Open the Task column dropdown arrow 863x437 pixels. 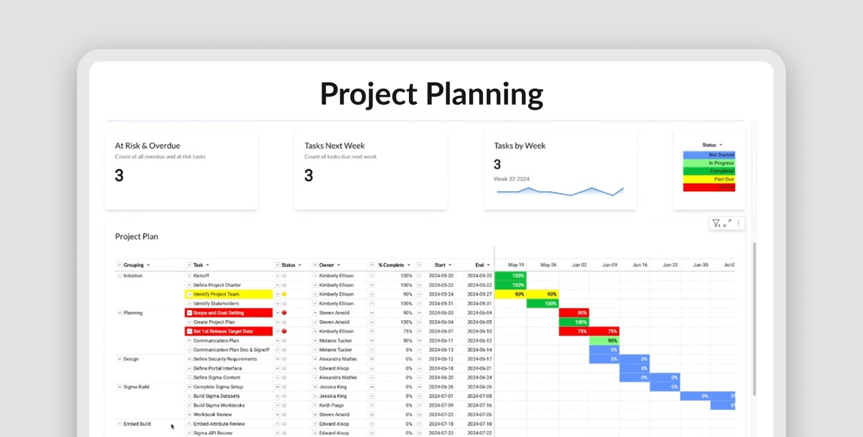click(208, 265)
